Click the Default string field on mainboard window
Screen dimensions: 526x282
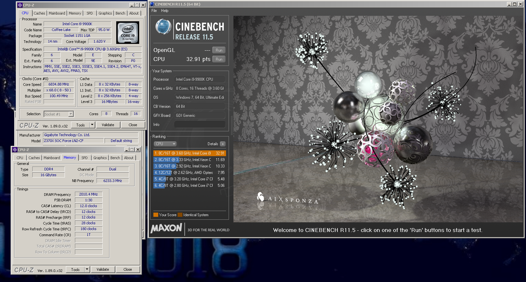(x=121, y=141)
